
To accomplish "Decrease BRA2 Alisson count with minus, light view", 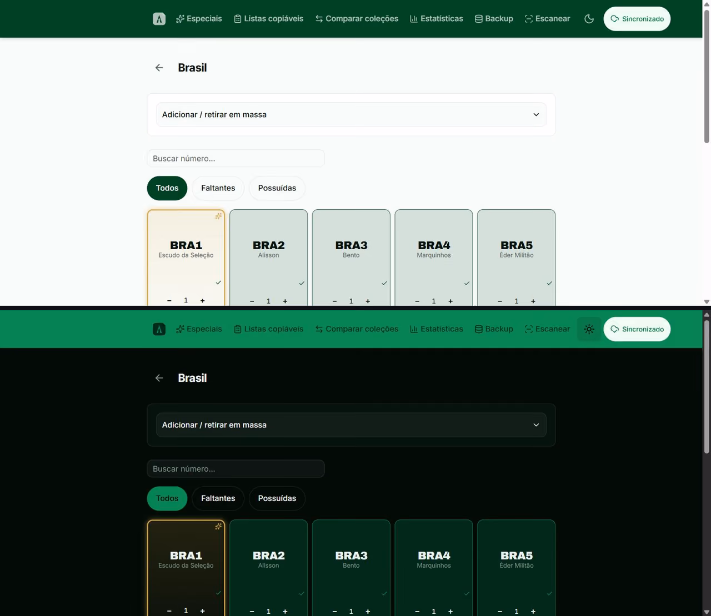I will pos(252,301).
